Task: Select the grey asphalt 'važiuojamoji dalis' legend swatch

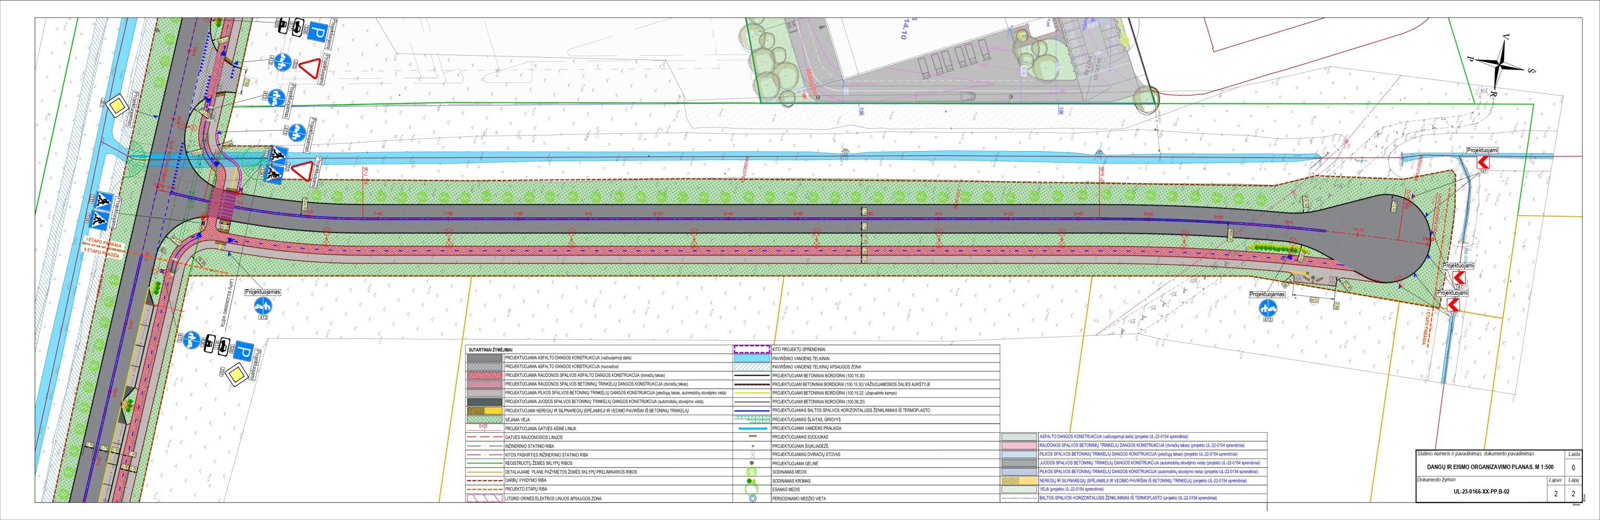Action: click(486, 359)
